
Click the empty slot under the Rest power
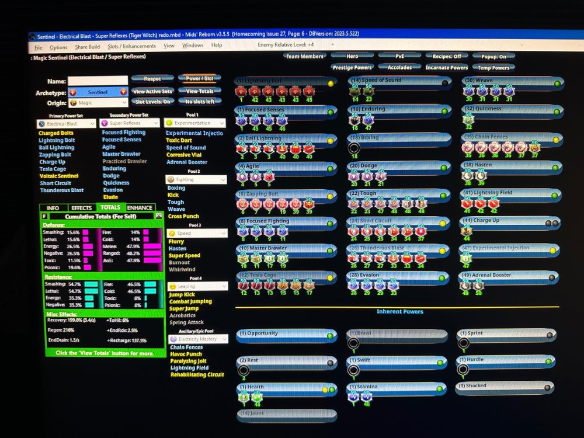tap(244, 370)
